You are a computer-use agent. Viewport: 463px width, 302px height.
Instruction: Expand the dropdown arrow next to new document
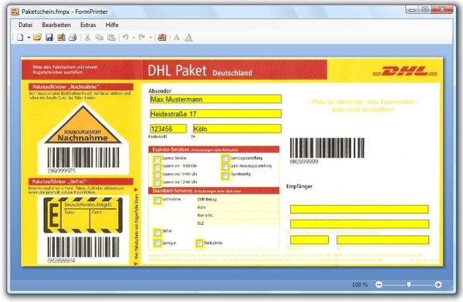click(x=29, y=38)
